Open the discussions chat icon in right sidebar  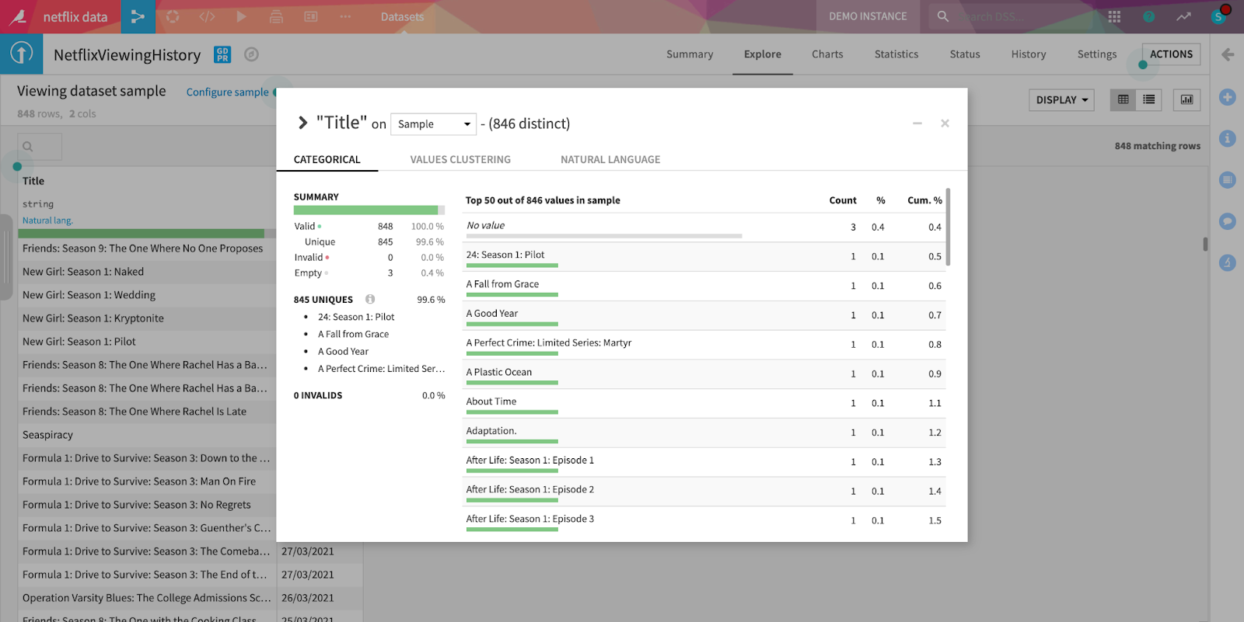click(x=1228, y=221)
